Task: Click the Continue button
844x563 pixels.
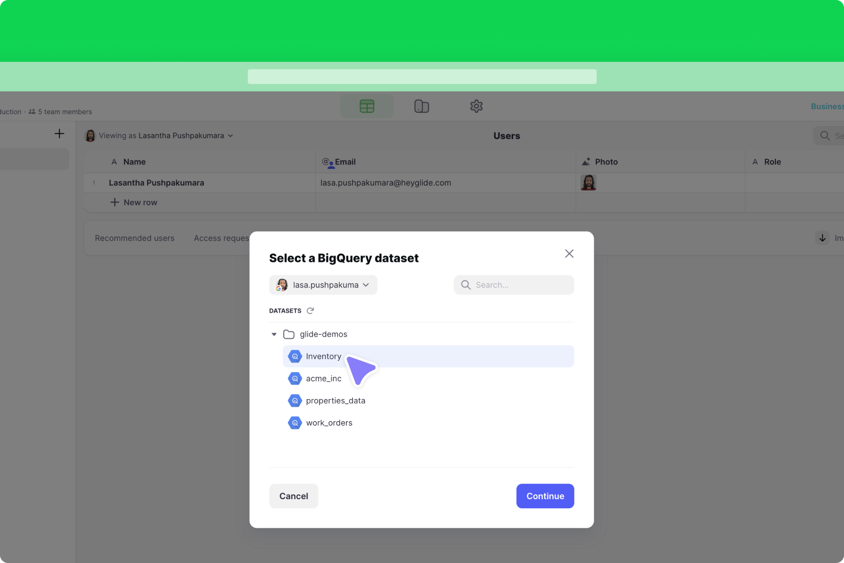Action: [545, 496]
